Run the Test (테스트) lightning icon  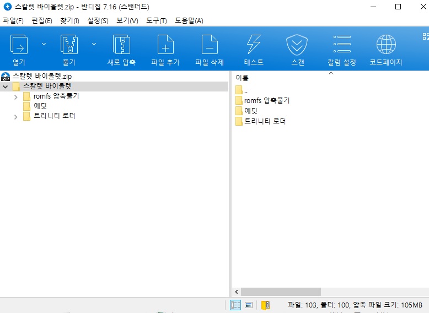click(x=254, y=44)
